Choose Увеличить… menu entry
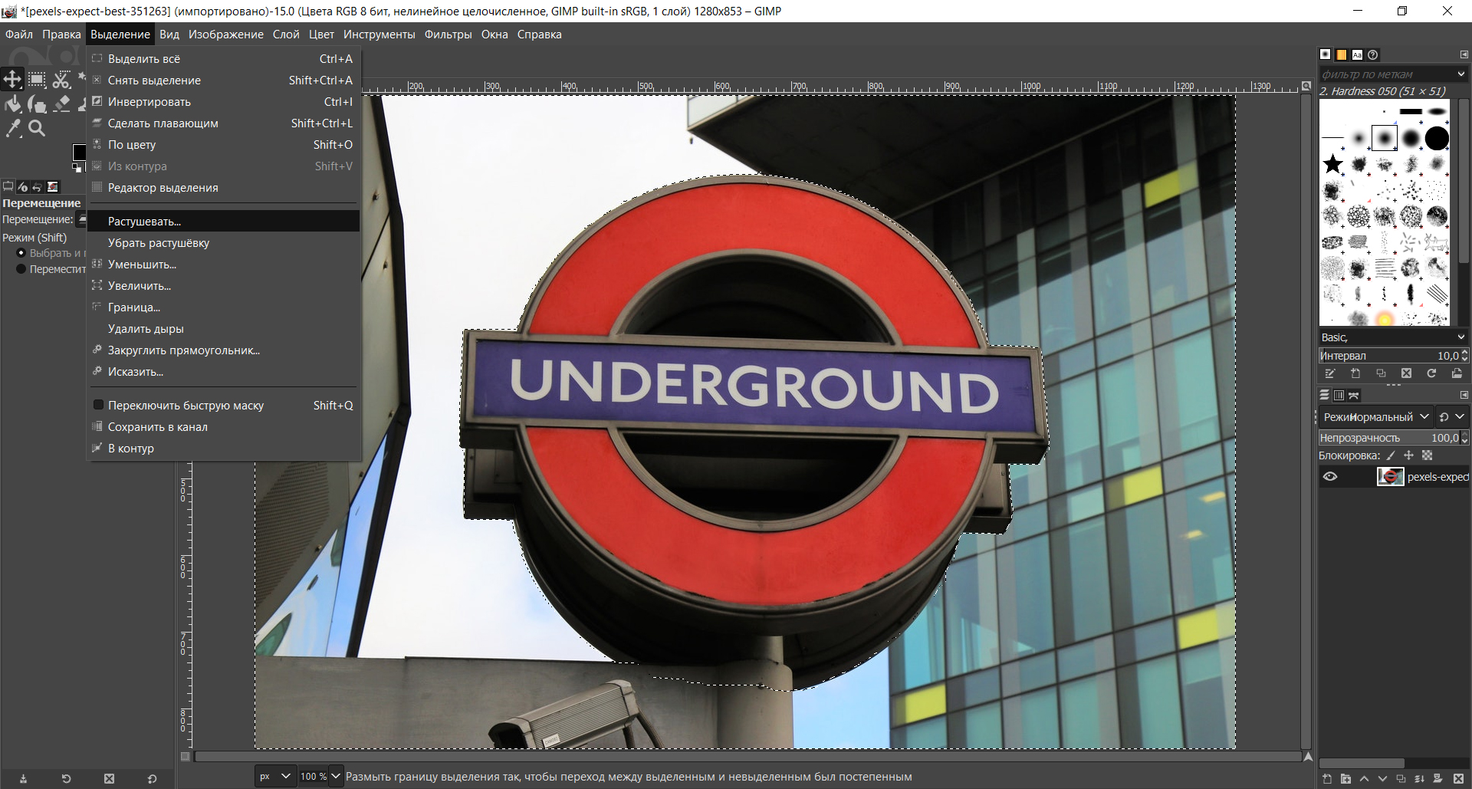This screenshot has height=789, width=1472. click(223, 286)
